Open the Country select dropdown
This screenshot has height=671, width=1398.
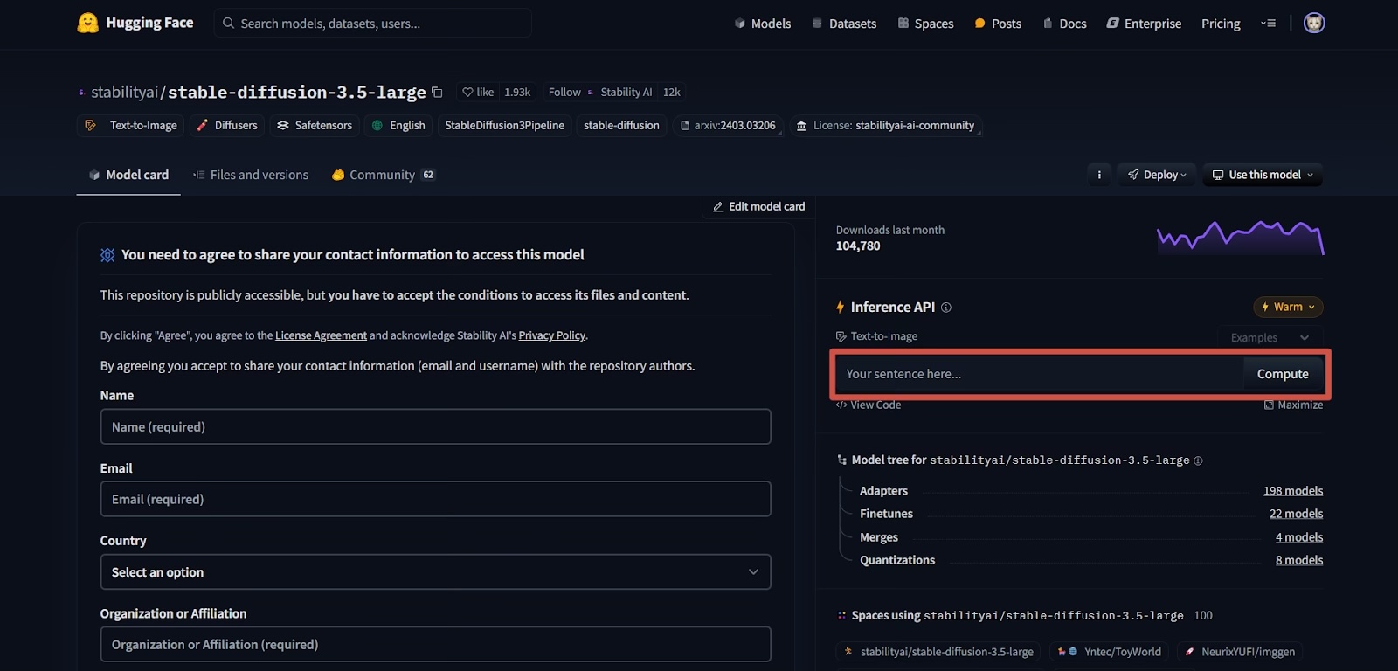(x=435, y=572)
